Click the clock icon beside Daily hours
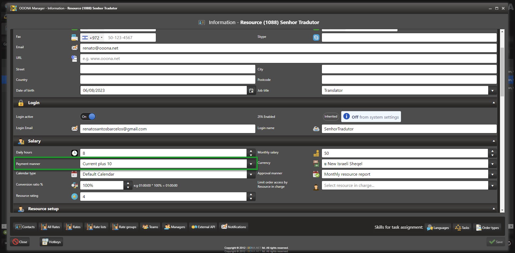515x253 pixels. click(75, 153)
